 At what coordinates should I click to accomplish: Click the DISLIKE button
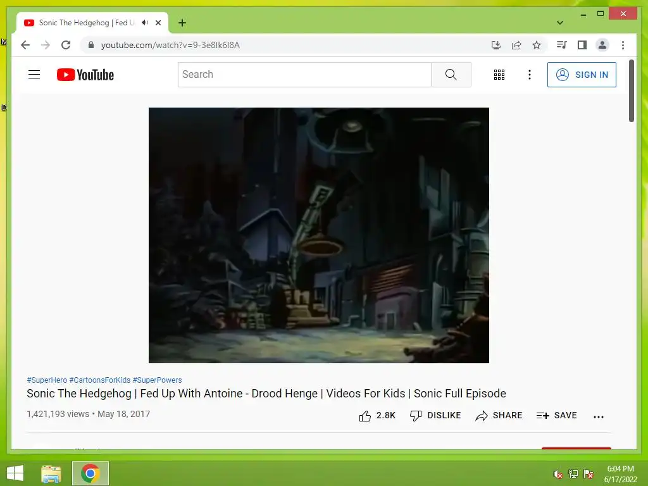pyautogui.click(x=435, y=415)
